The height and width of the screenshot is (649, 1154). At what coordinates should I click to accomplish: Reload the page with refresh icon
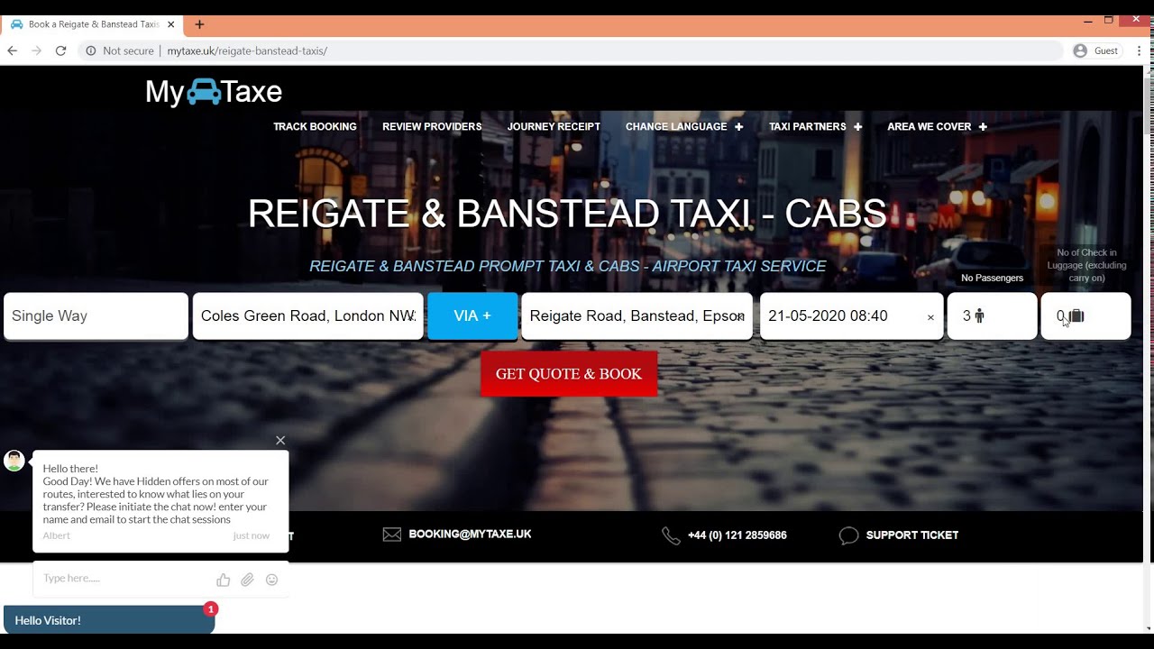[x=60, y=50]
